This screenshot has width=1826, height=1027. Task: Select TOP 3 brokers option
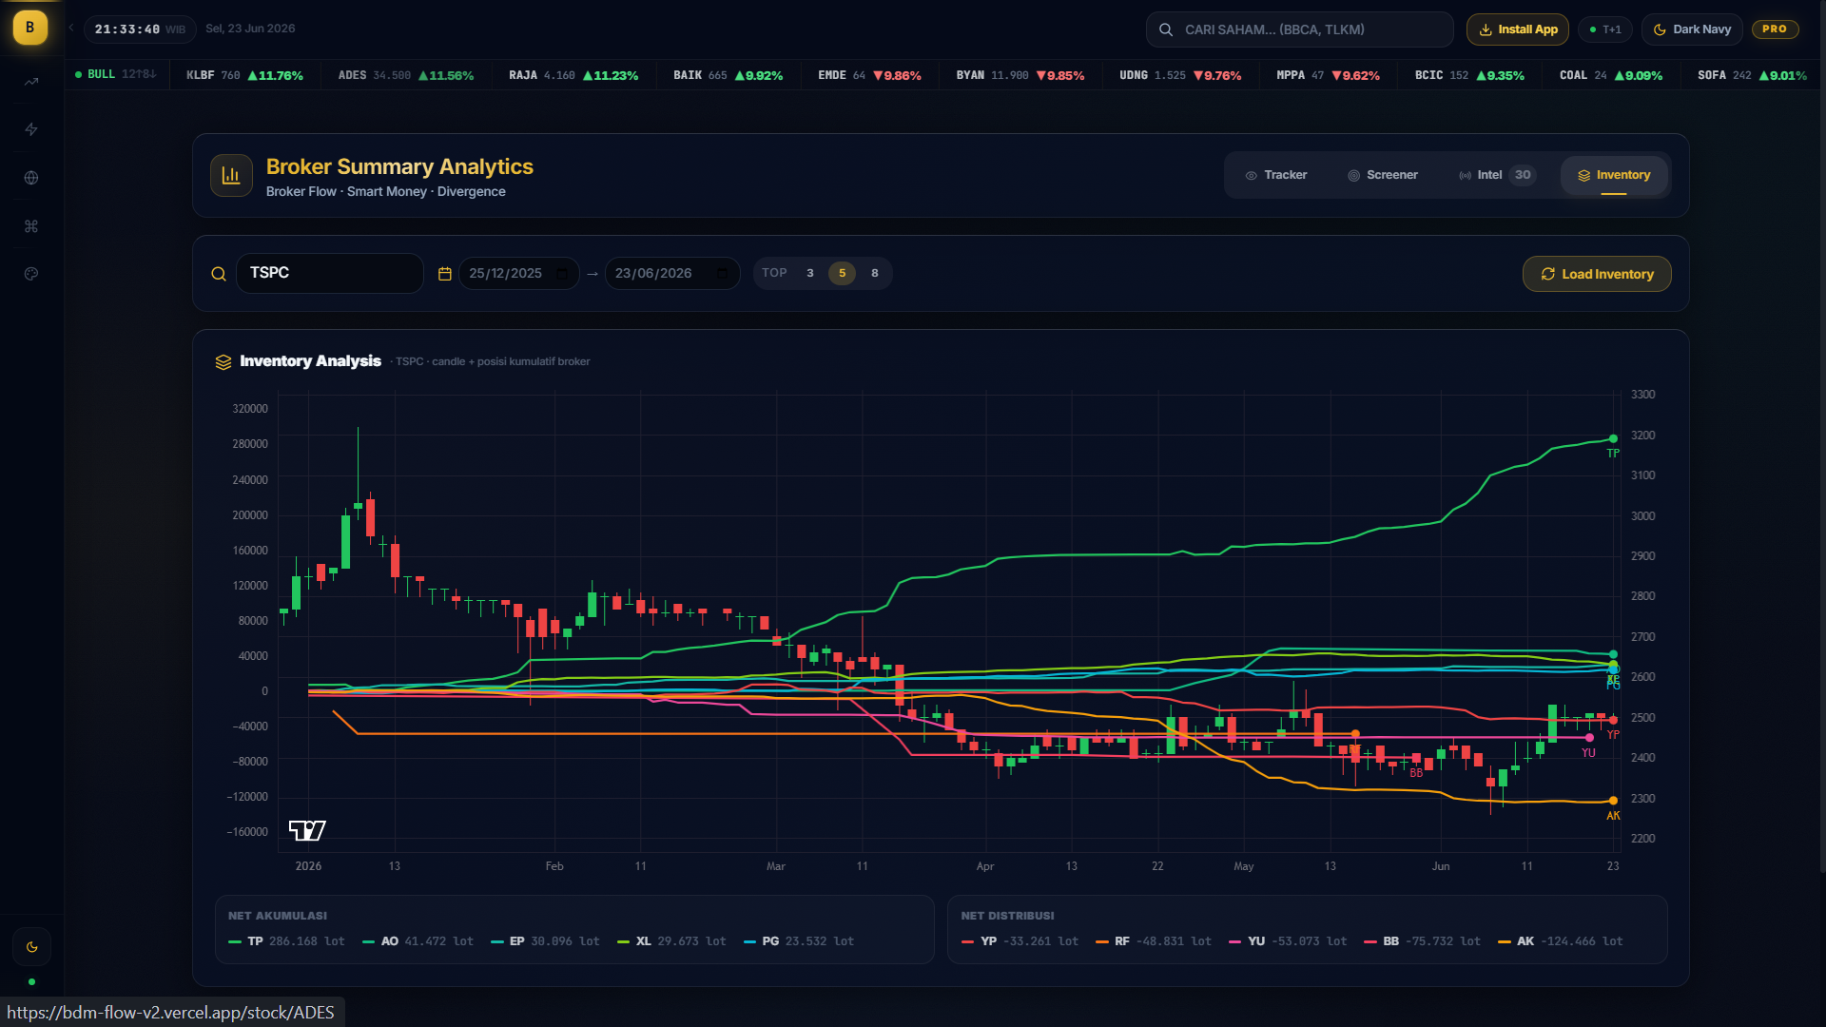(x=810, y=274)
